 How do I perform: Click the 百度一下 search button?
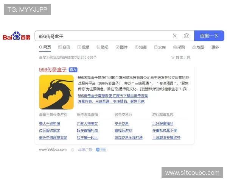(209, 36)
